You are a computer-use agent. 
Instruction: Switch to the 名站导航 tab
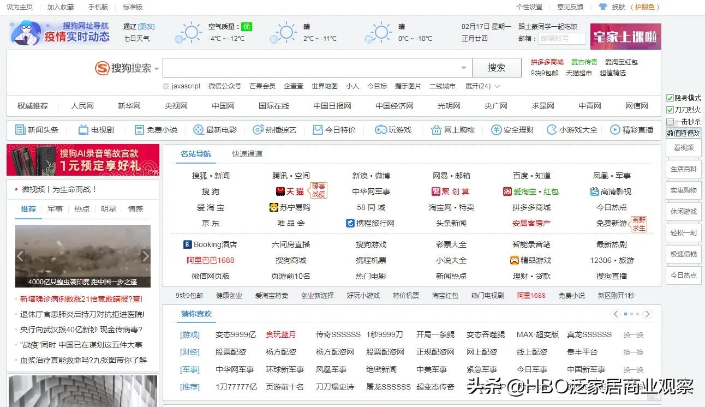pyautogui.click(x=196, y=154)
